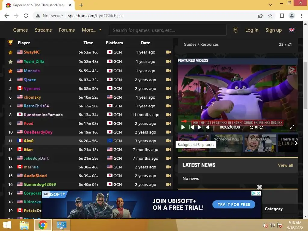Click the Platform column header
This screenshot has height=231, width=308.
coord(114,43)
